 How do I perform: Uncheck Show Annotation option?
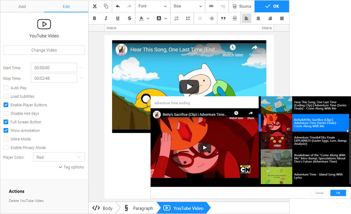click(6, 131)
